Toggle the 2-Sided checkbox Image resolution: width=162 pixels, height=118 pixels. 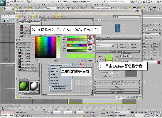click(x=129, y=45)
